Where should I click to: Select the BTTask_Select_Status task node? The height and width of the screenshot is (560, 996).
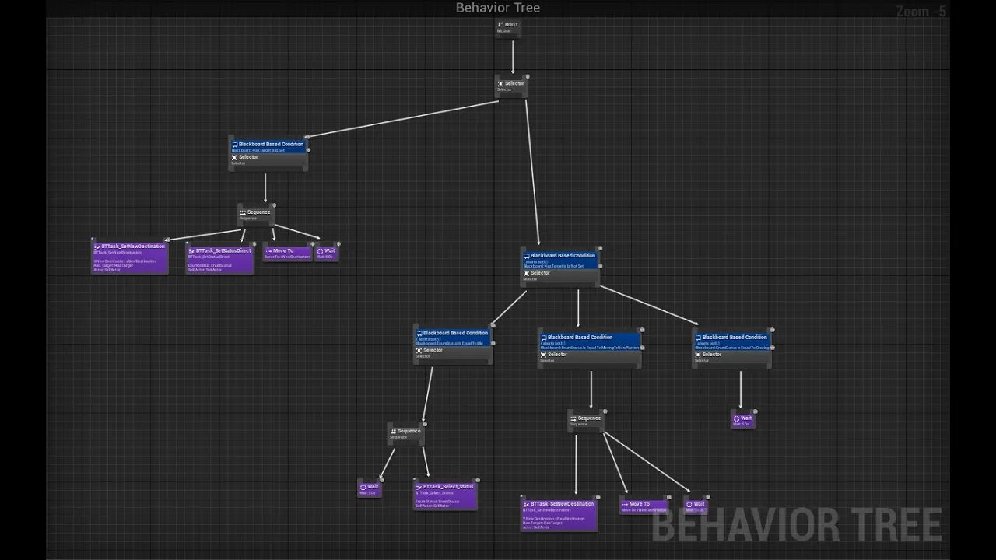coord(445,495)
